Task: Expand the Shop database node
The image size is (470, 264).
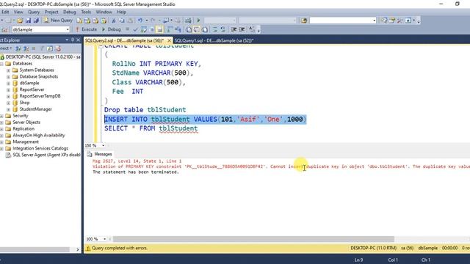Action: (8, 103)
